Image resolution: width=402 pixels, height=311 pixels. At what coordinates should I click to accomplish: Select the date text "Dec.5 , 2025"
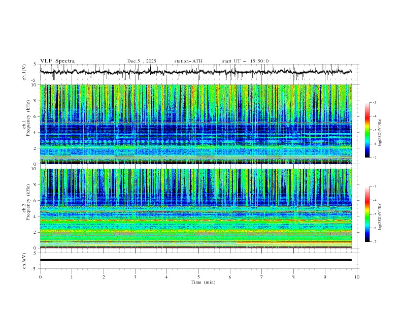[142, 61]
